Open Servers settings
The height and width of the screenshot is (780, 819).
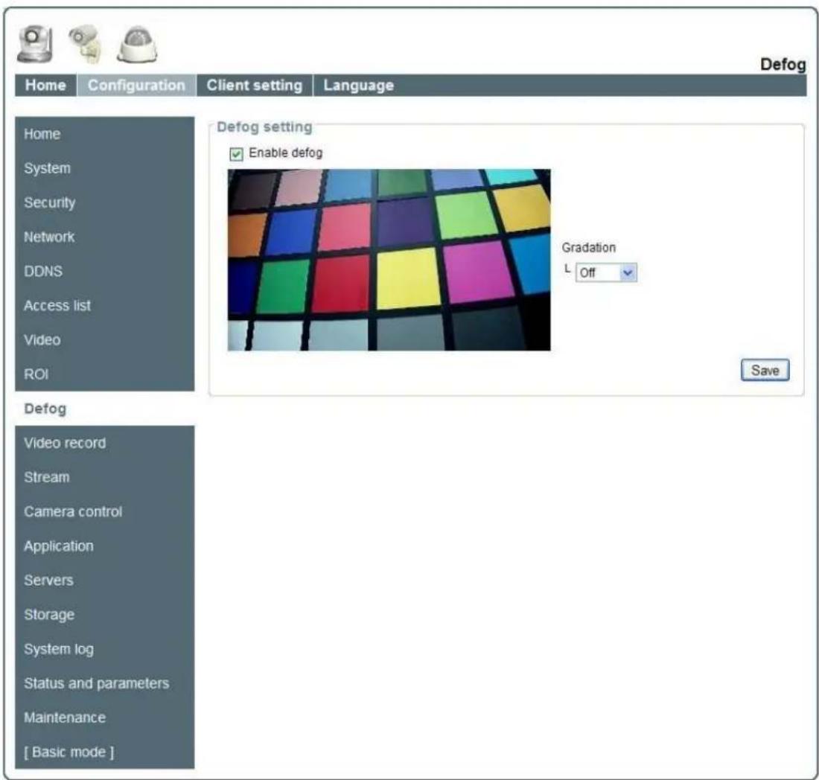coord(104,581)
